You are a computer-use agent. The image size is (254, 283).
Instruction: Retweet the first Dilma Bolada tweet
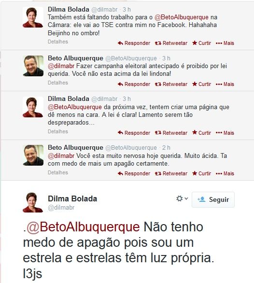pyautogui.click(x=171, y=43)
